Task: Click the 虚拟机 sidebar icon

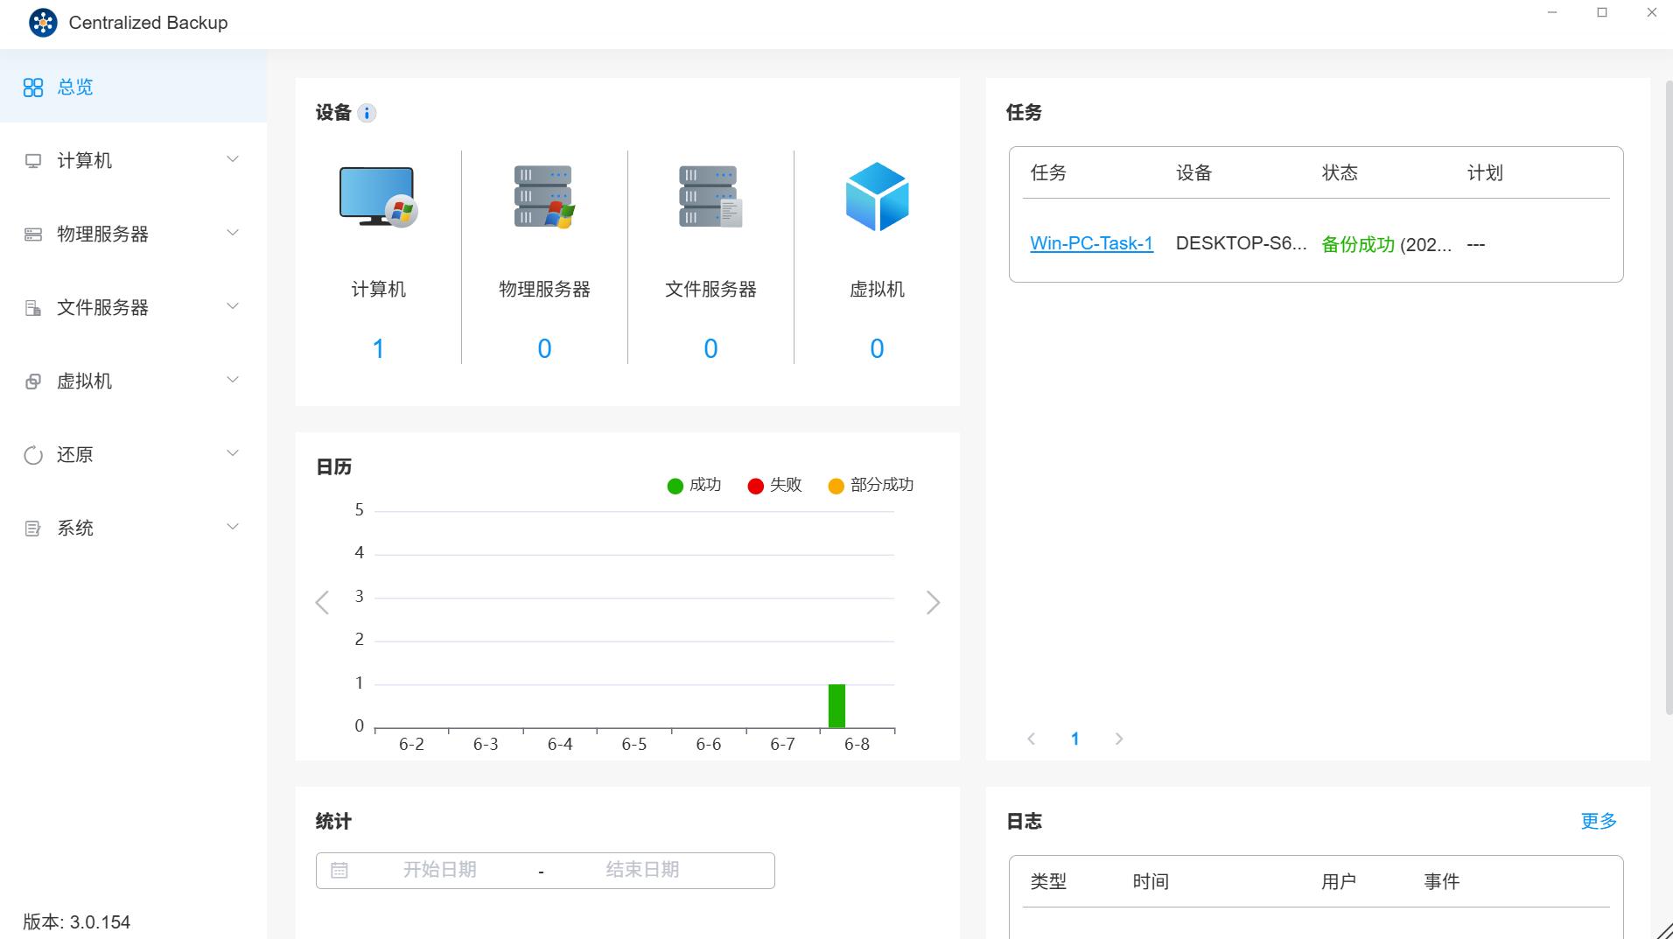Action: [33, 382]
